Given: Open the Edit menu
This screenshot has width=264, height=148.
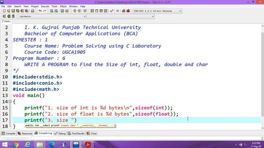Looking at the screenshot, I should pyautogui.click(x=9, y=7).
